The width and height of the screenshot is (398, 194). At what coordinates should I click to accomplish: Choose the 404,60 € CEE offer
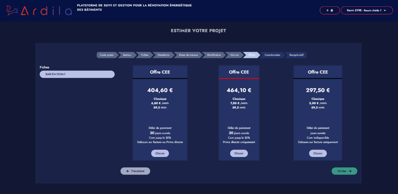tap(160, 153)
